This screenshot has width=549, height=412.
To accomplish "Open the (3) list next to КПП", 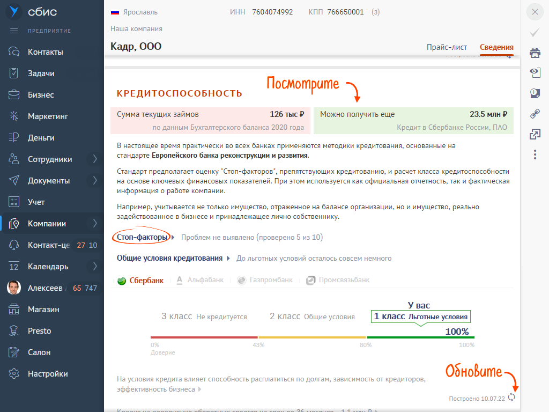I will pyautogui.click(x=376, y=12).
